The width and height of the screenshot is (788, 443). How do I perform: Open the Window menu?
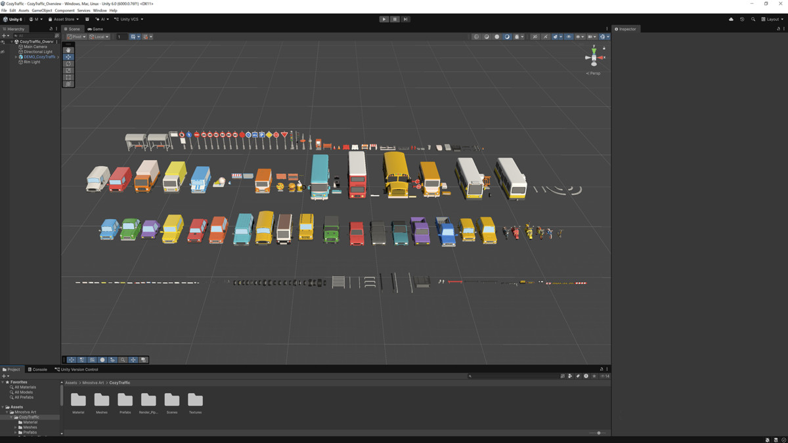pyautogui.click(x=100, y=11)
